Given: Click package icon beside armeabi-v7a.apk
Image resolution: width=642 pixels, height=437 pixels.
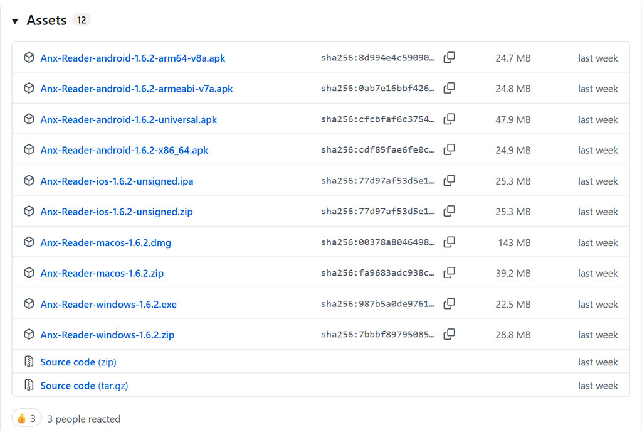Looking at the screenshot, I should 29,88.
